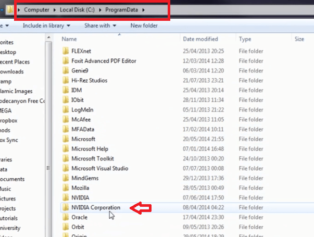Click the Mozilla folder icon
This screenshot has width=314, height=237.
pyautogui.click(x=65, y=188)
